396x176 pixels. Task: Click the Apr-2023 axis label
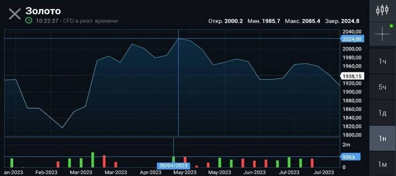click(151, 172)
